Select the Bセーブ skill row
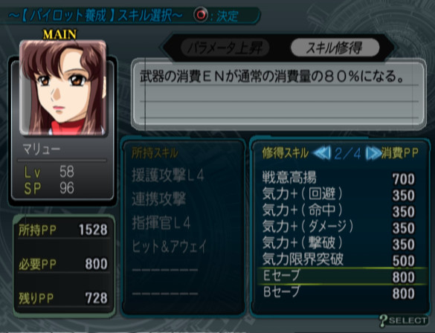The image size is (435, 333). tap(339, 293)
